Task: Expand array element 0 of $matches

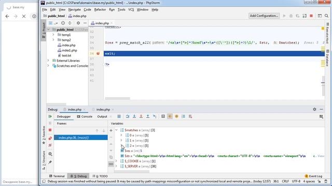Action: click(121, 135)
